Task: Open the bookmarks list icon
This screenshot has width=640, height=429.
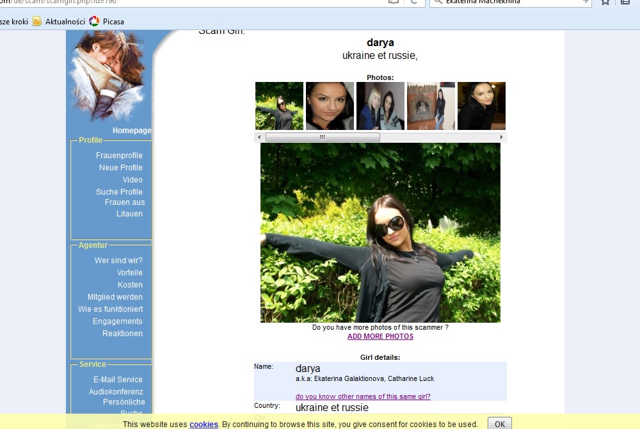Action: (625, 2)
